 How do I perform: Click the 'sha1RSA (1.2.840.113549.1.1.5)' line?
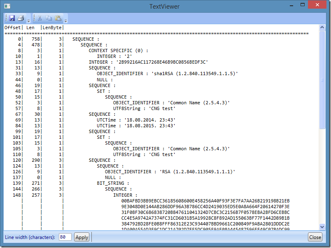[167, 73]
